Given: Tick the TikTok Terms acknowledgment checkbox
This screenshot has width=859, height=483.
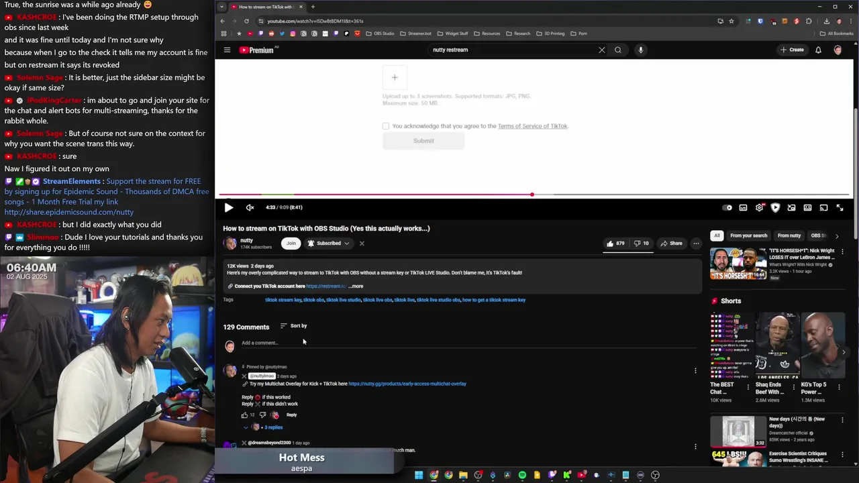Looking at the screenshot, I should tap(385, 126).
